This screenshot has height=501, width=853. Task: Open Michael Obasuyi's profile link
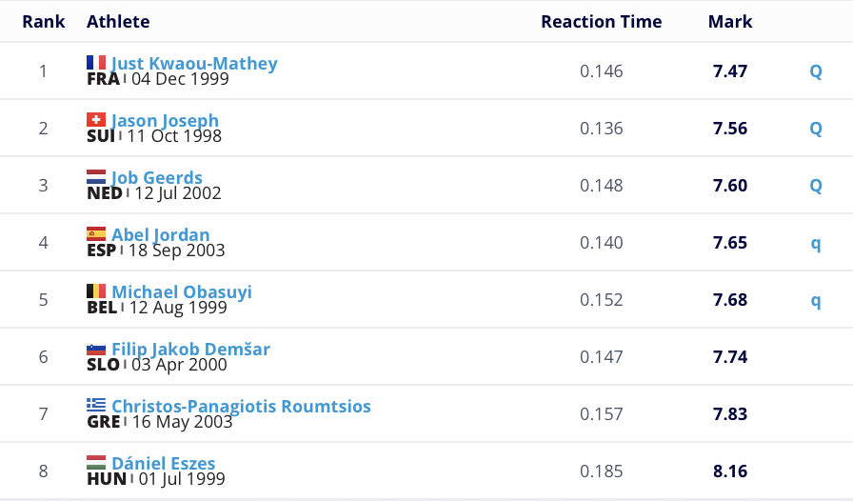tap(182, 292)
